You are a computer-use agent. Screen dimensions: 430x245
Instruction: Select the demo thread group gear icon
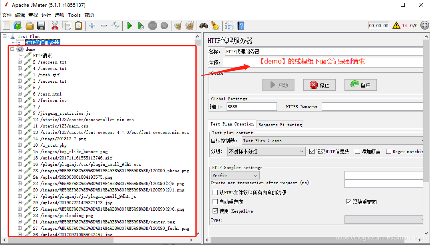click(x=20, y=49)
